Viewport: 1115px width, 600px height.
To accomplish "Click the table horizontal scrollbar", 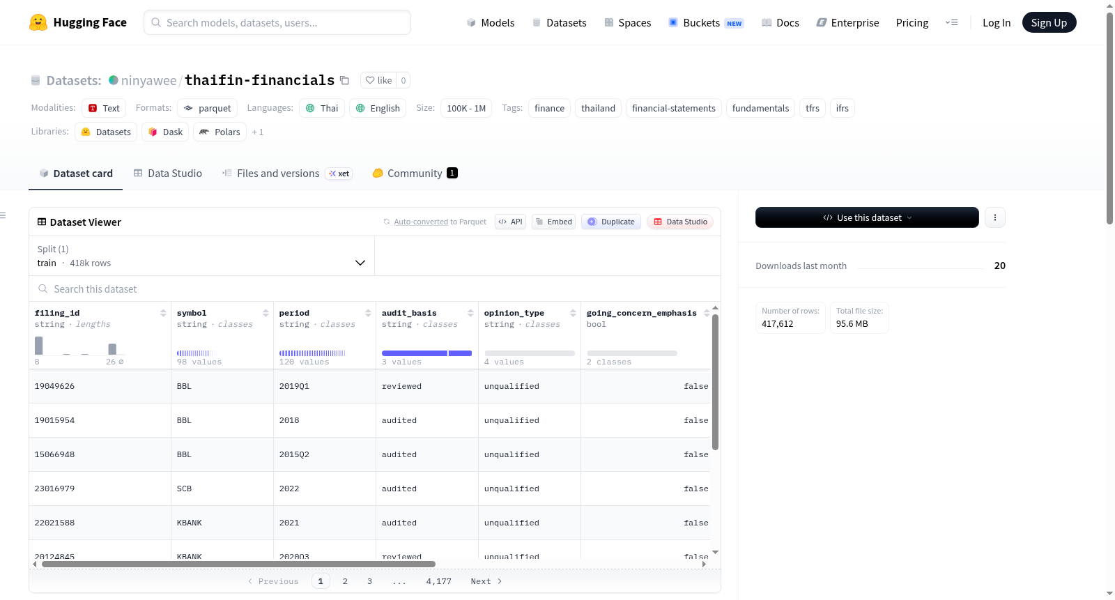I will [238, 564].
